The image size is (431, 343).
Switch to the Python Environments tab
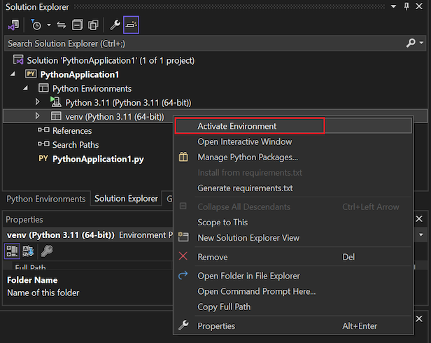(45, 199)
